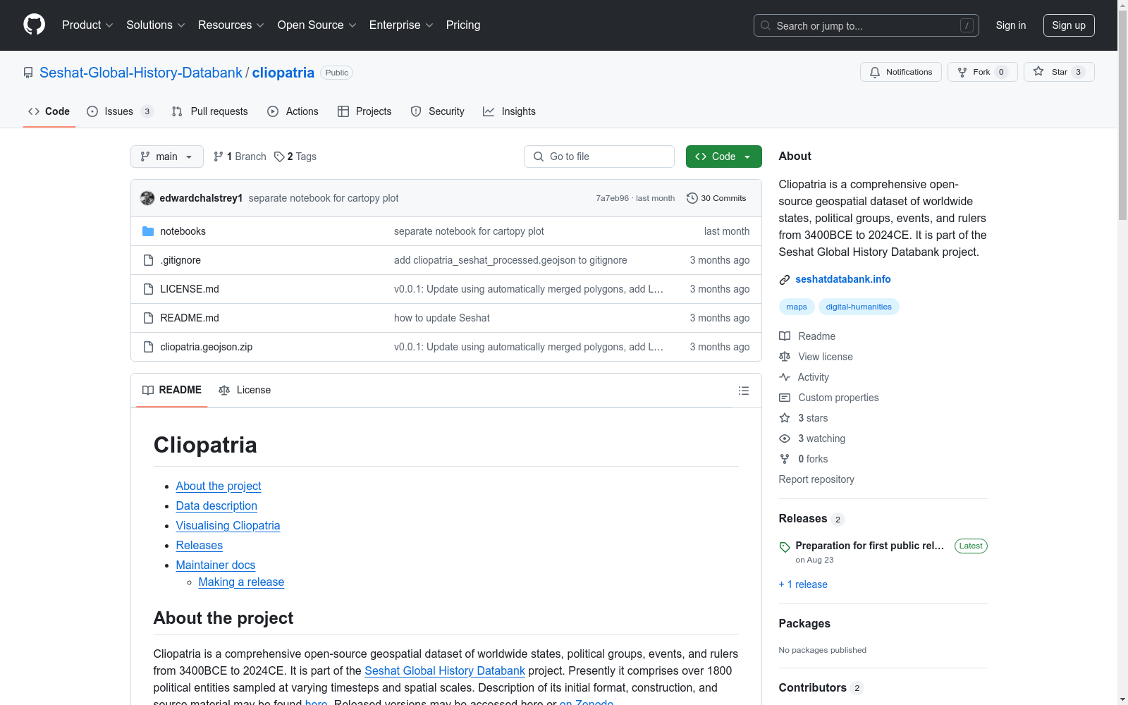1128x705 pixels.
Task: Open the cliopatria repository link
Action: [x=283, y=73]
